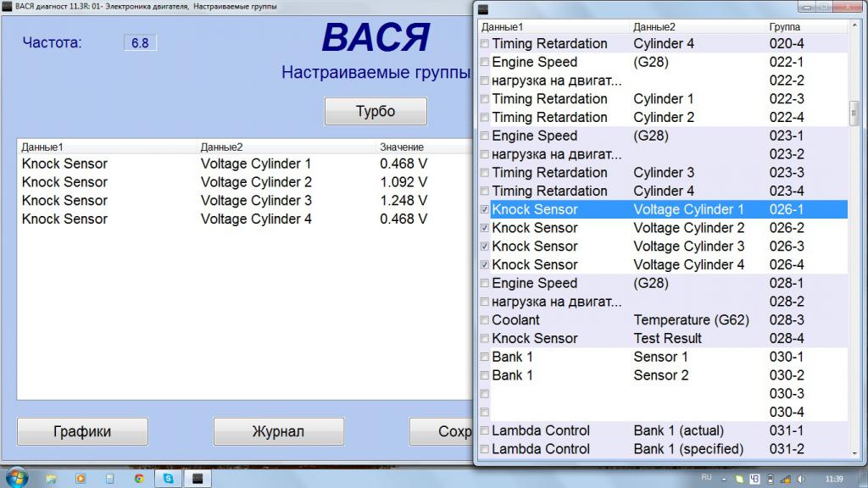Launch Windows Media Player from taskbar
The width and height of the screenshot is (868, 488).
point(81,479)
